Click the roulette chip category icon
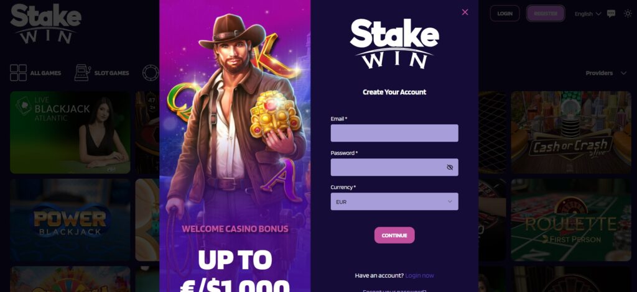The width and height of the screenshot is (637, 292). [x=151, y=73]
